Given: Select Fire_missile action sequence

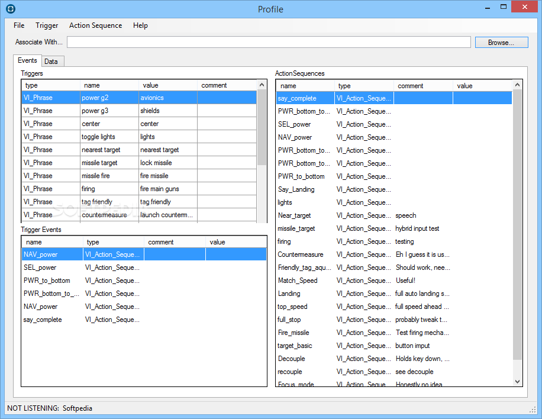Looking at the screenshot, I should point(394,333).
